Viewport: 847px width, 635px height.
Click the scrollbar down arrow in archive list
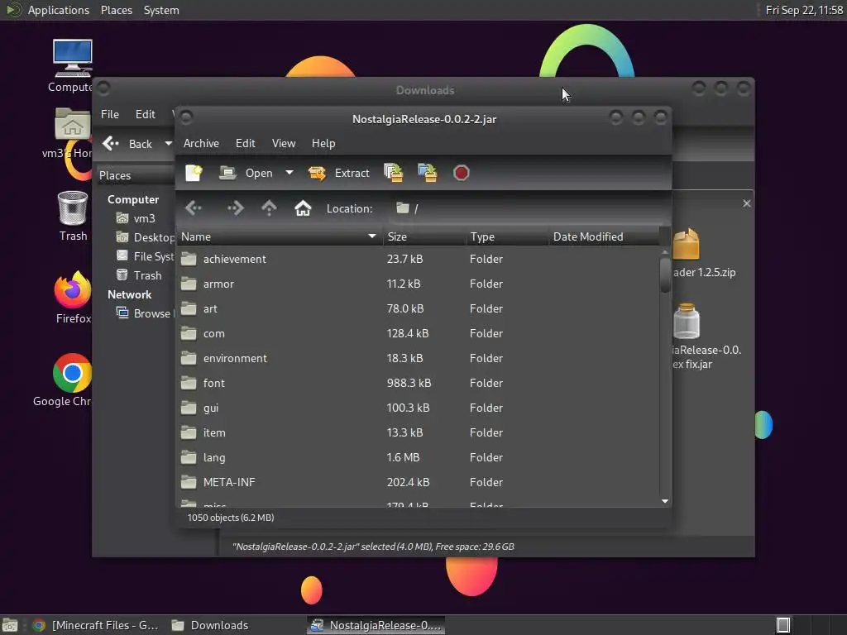point(665,502)
